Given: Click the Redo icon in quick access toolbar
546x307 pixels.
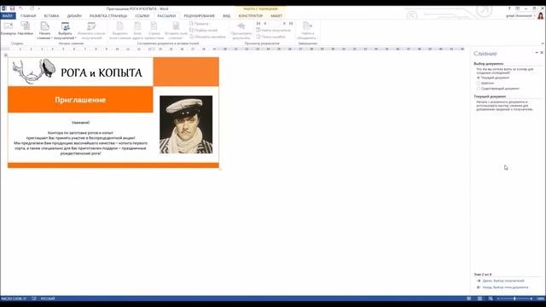Looking at the screenshot, I should pyautogui.click(x=32, y=9).
